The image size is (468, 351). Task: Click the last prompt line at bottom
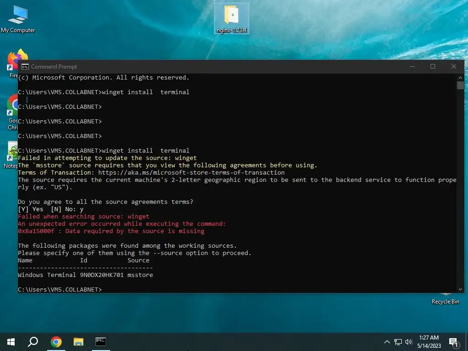tap(60, 289)
